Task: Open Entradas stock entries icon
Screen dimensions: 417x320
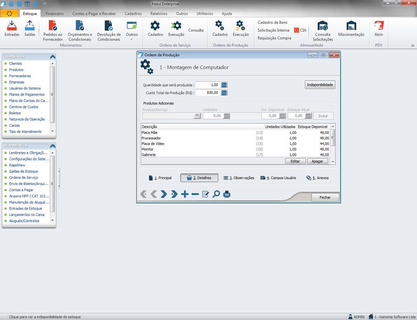Action: click(x=12, y=28)
